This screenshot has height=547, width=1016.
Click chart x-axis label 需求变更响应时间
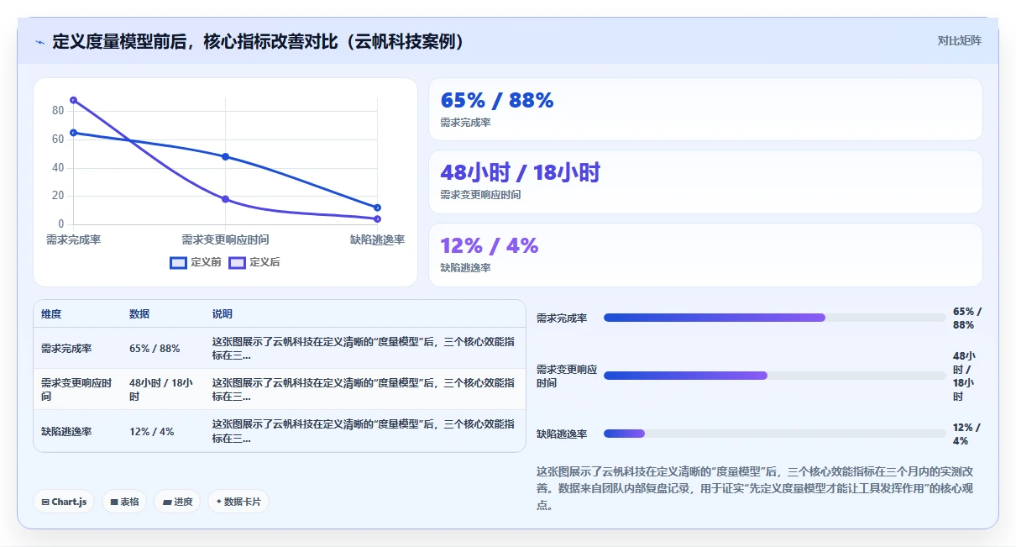tap(226, 240)
